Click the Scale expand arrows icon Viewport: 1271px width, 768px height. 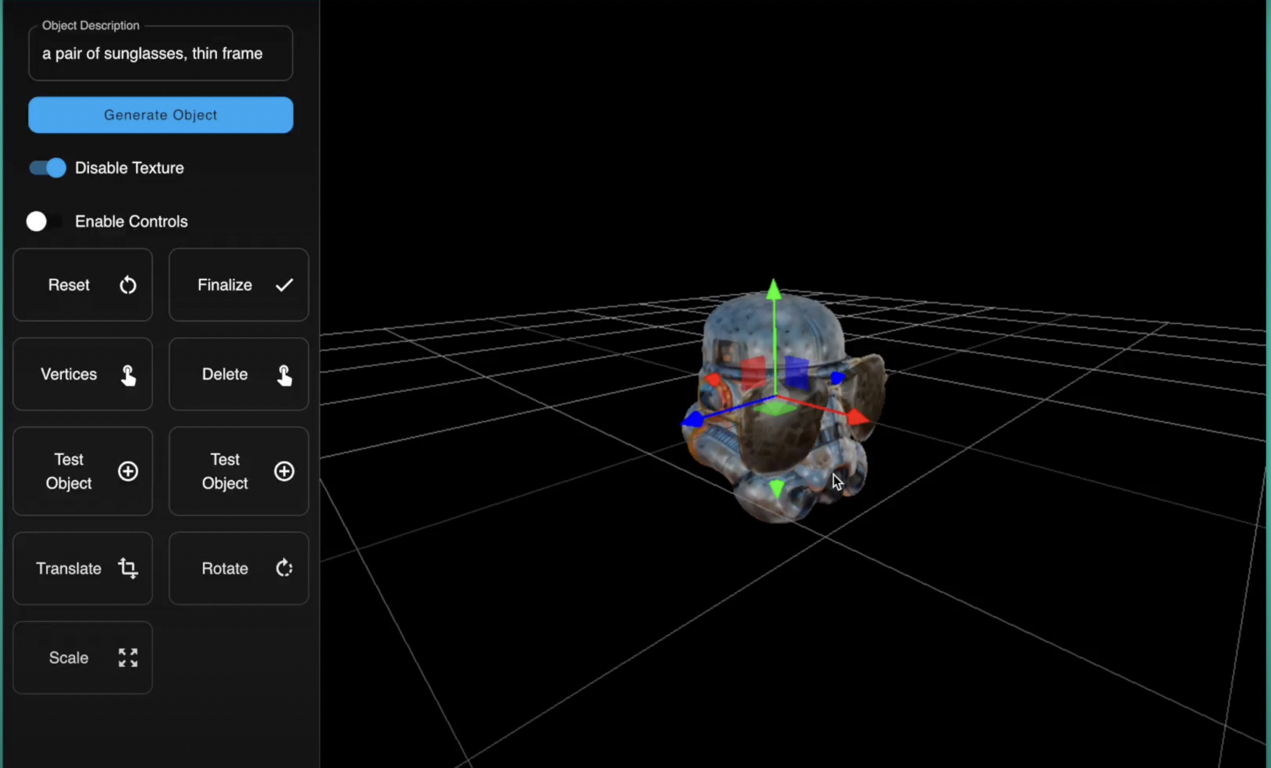(128, 658)
